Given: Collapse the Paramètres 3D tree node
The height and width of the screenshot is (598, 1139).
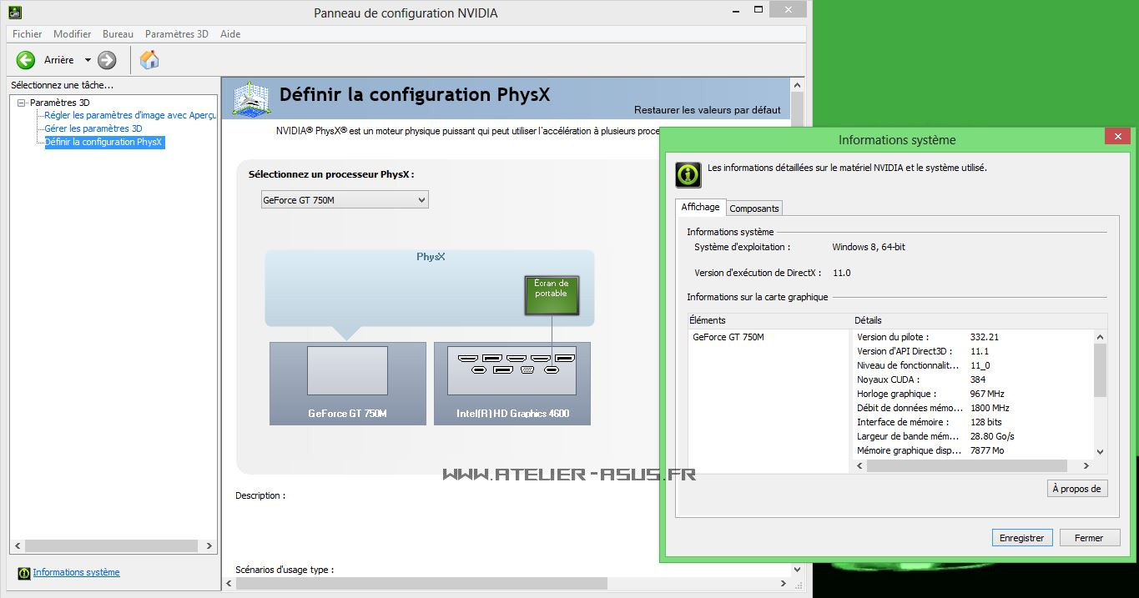Looking at the screenshot, I should [22, 103].
